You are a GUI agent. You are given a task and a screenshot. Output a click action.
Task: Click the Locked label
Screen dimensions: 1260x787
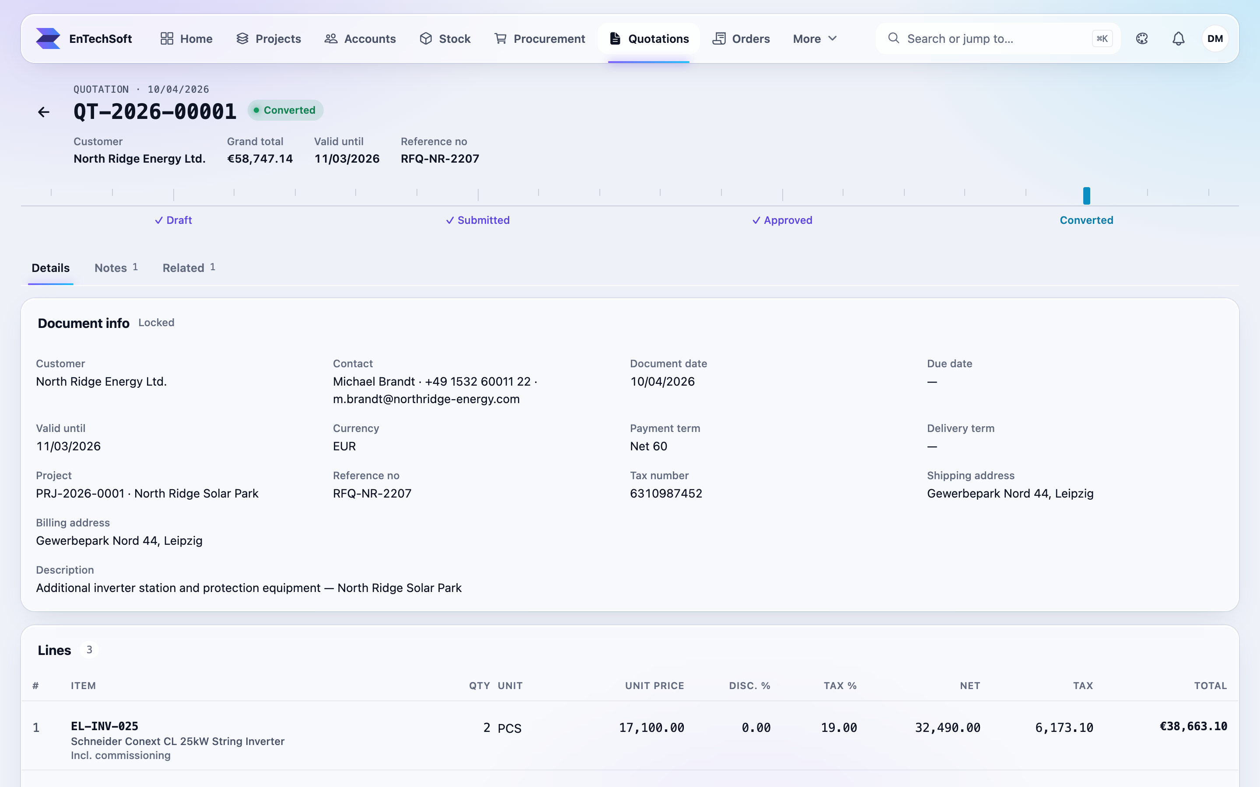(x=156, y=323)
